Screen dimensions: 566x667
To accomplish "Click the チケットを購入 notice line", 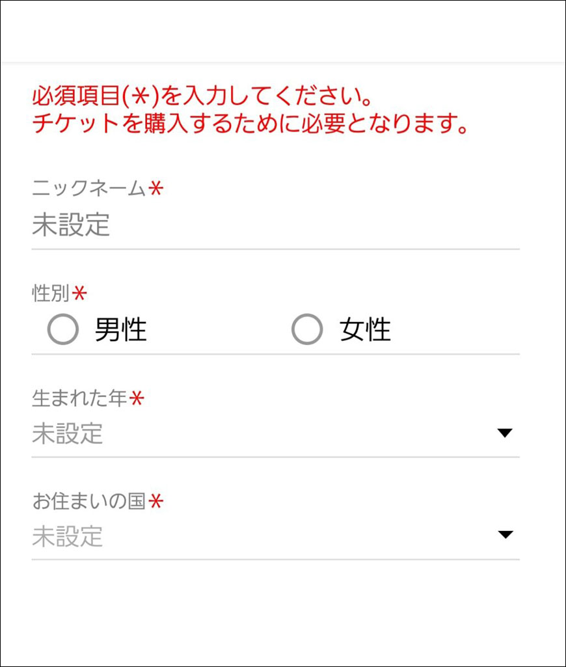I will [250, 124].
